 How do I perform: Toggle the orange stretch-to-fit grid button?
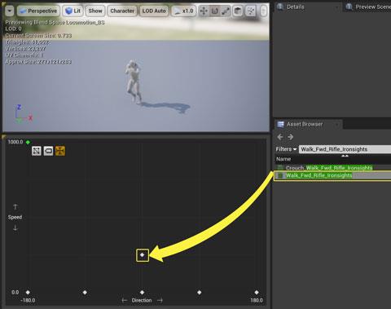point(60,151)
